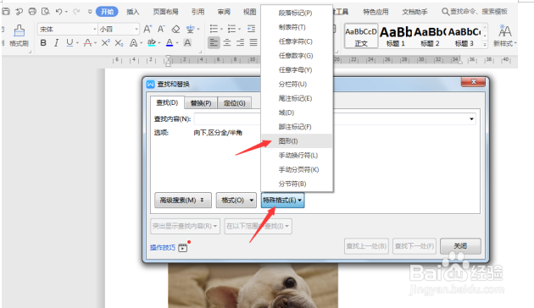This screenshot has height=308, width=534.
Task: Click the phonetic guide (变) icon
Action: tap(190, 30)
